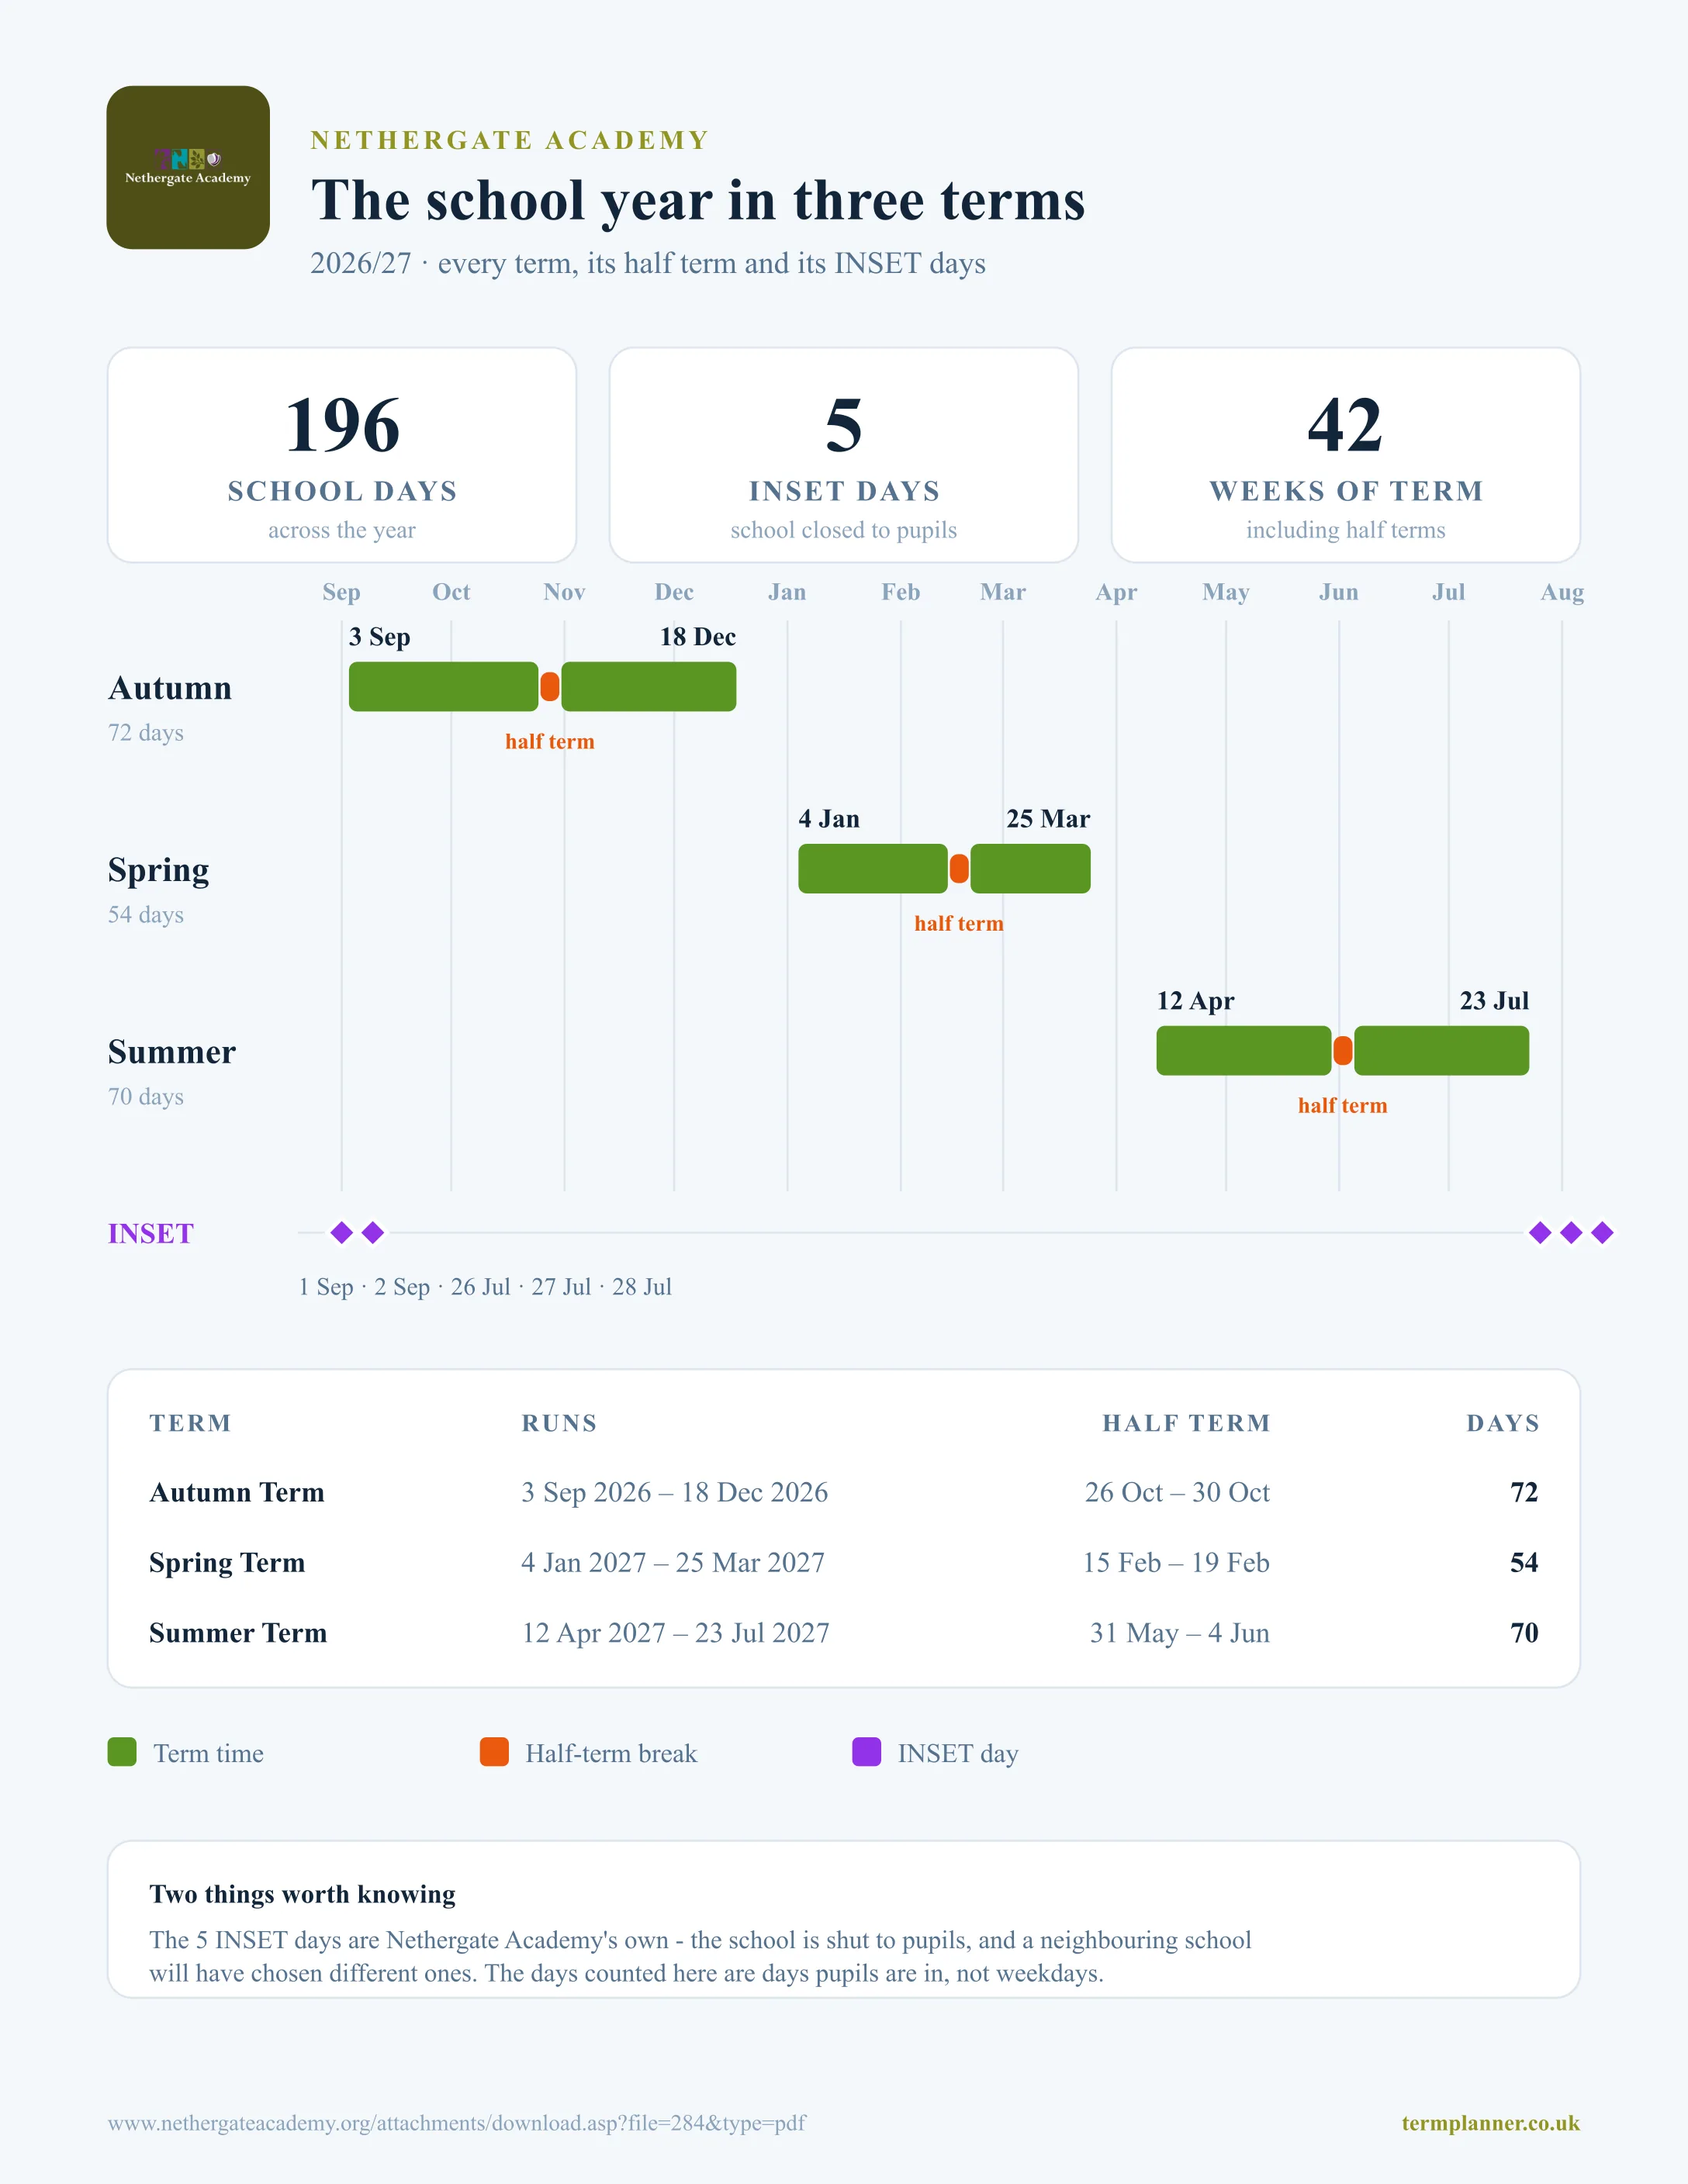
Task: Select the green Term time legend swatch
Action: [122, 1752]
